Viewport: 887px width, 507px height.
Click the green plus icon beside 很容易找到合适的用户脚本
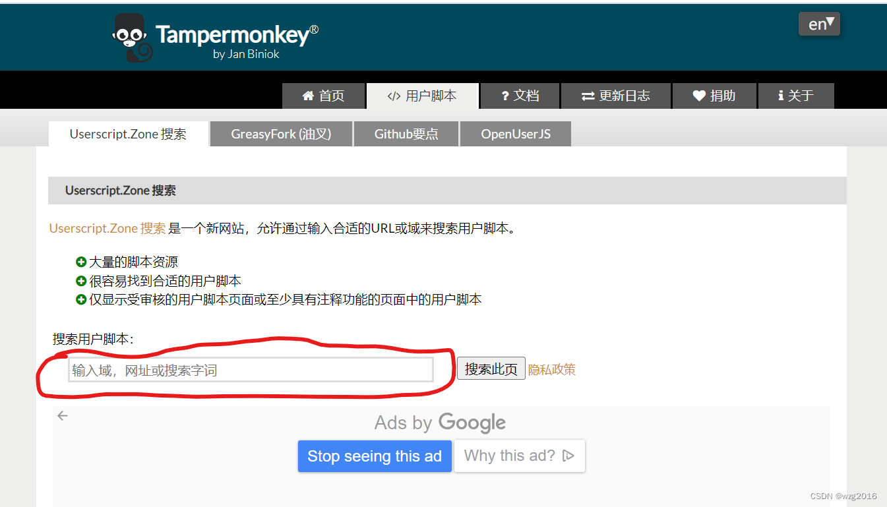81,281
